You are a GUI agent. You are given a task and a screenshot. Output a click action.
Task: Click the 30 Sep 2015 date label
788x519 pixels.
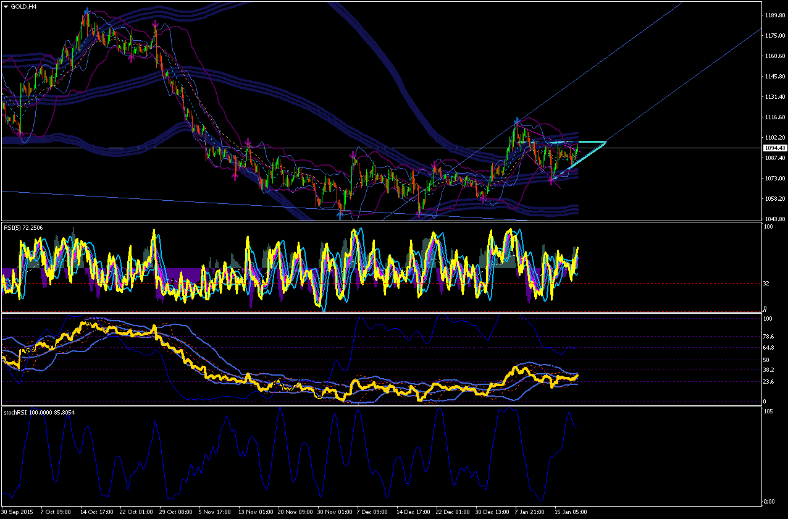pyautogui.click(x=19, y=512)
